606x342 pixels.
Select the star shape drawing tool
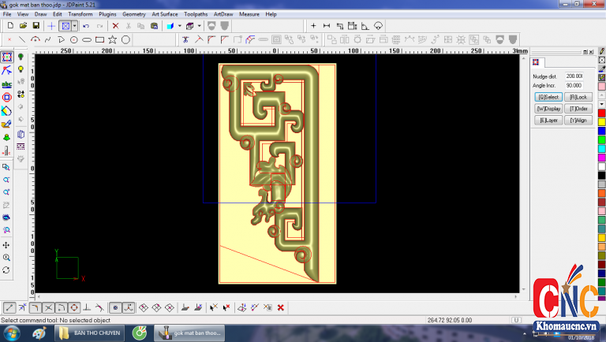click(x=113, y=39)
